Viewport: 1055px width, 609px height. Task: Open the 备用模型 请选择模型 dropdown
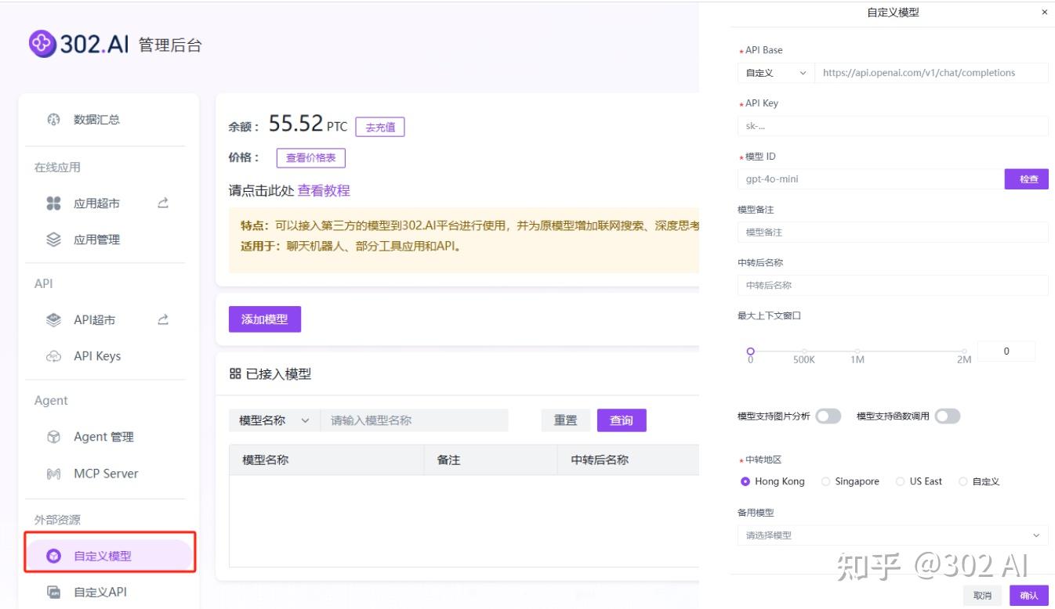pyautogui.click(x=893, y=535)
